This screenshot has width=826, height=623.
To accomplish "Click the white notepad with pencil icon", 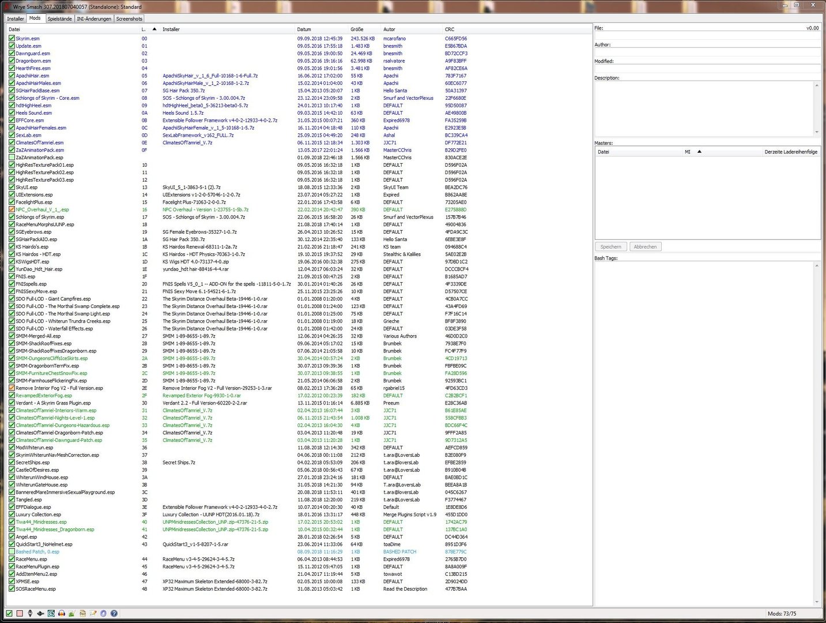I will click(x=93, y=613).
